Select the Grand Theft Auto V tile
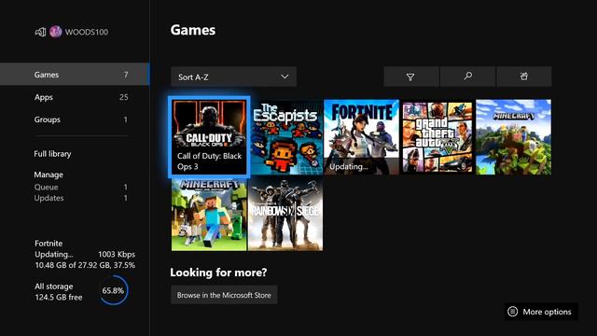 pos(437,137)
